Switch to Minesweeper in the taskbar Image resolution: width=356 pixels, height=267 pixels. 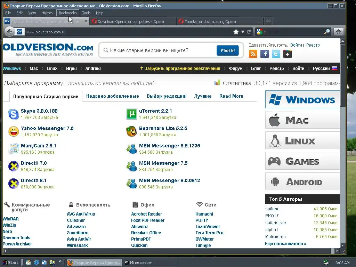150,262
